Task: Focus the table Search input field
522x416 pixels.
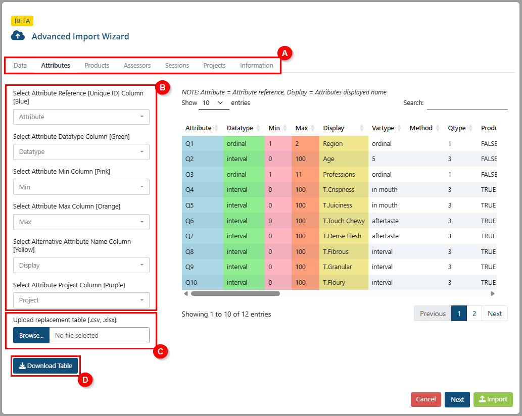Action: tap(467, 103)
